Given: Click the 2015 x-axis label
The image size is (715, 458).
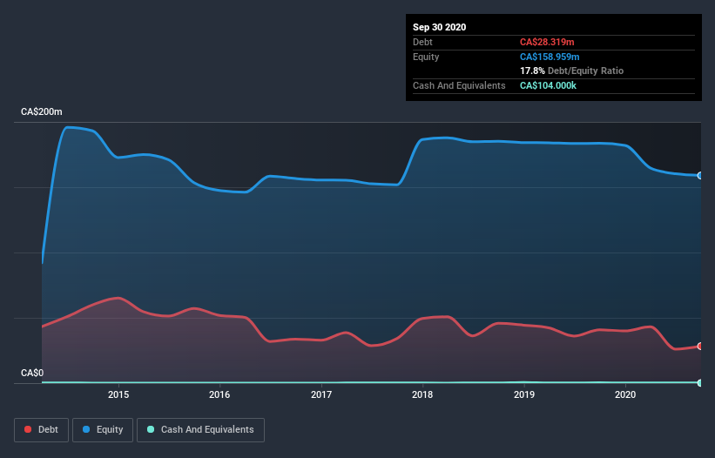Looking at the screenshot, I should [118, 394].
